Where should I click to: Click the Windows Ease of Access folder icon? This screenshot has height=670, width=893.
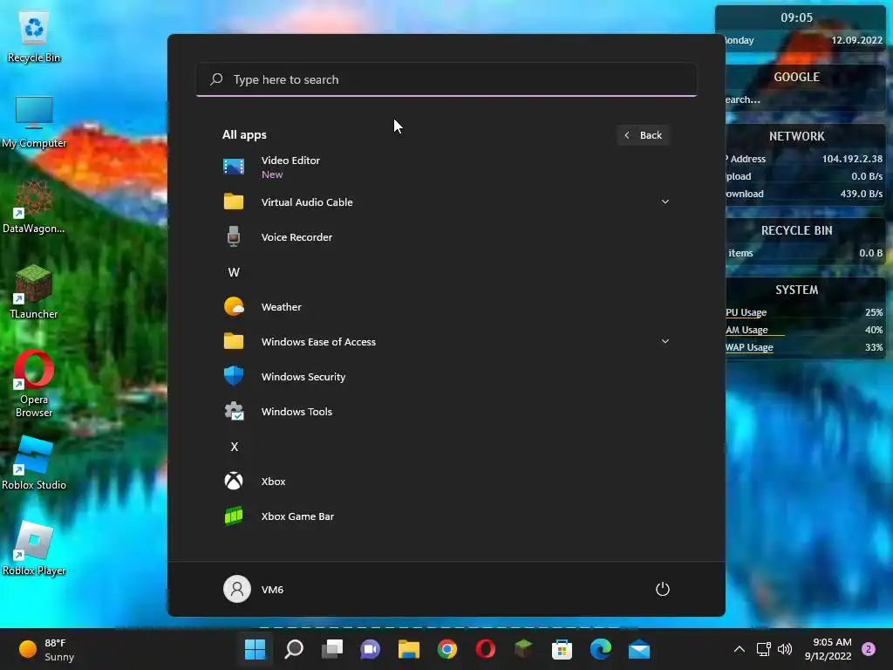(x=234, y=341)
